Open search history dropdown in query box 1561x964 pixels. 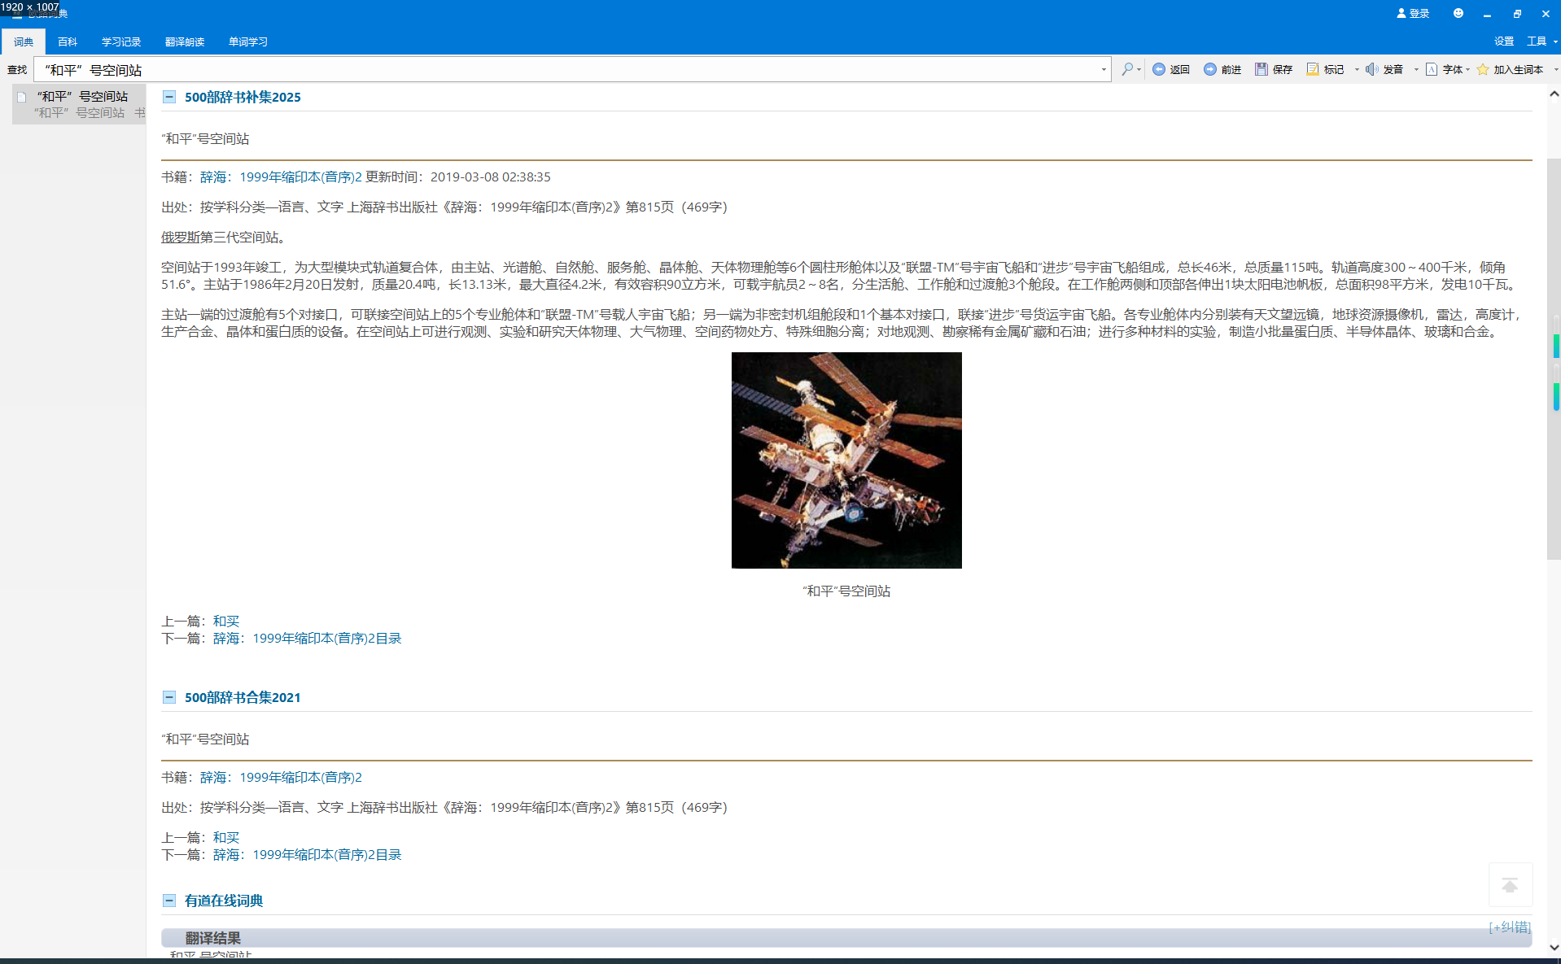[1104, 69]
